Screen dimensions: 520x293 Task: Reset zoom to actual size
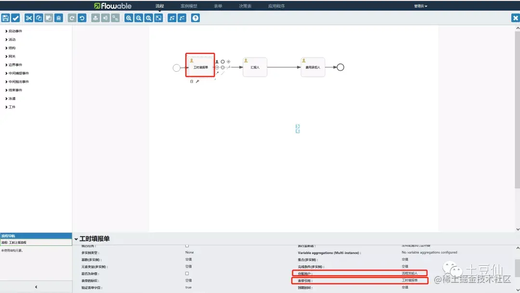pyautogui.click(x=149, y=18)
